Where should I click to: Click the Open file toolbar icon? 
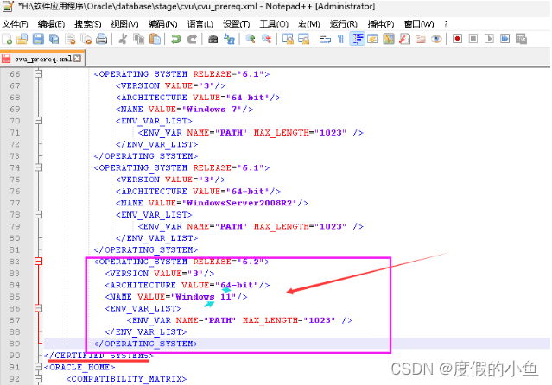[x=22, y=39]
